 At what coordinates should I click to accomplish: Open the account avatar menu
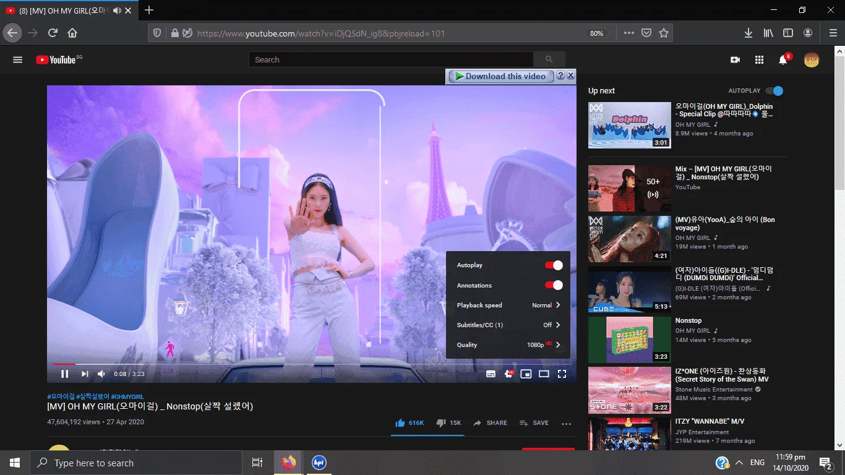click(x=812, y=60)
